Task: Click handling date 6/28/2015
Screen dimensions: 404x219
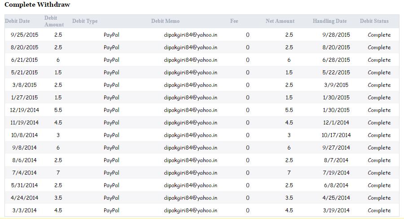Action: 336,60
